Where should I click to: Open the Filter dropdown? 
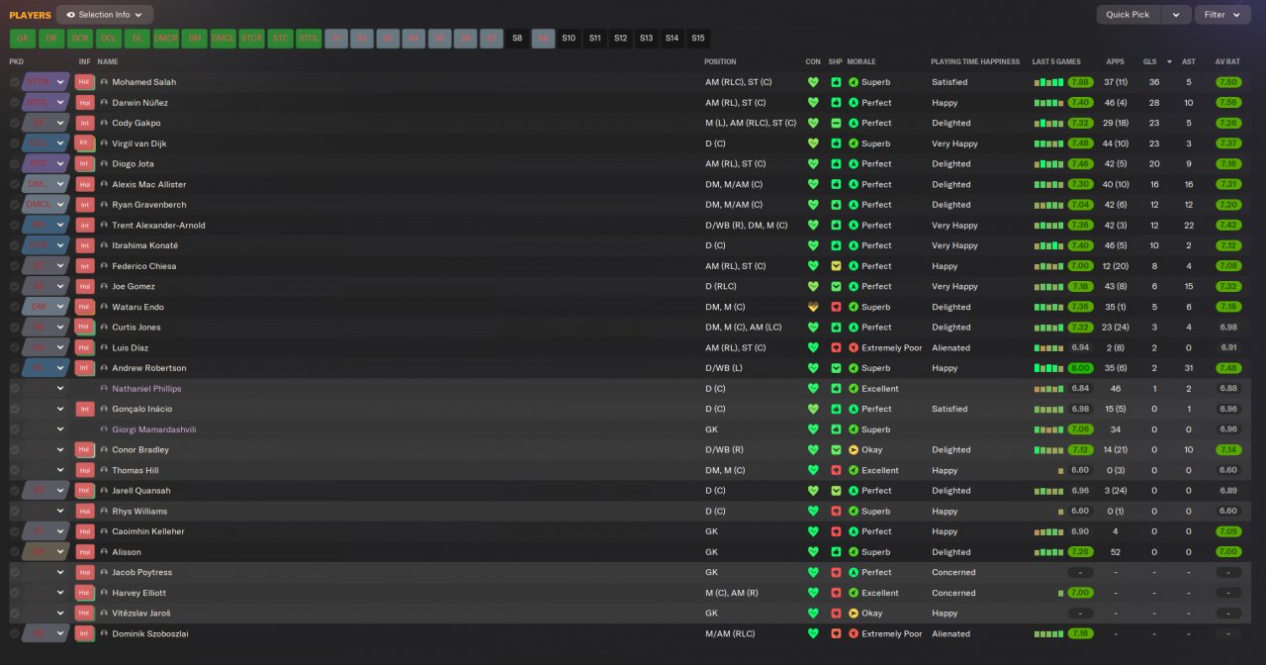[1222, 15]
